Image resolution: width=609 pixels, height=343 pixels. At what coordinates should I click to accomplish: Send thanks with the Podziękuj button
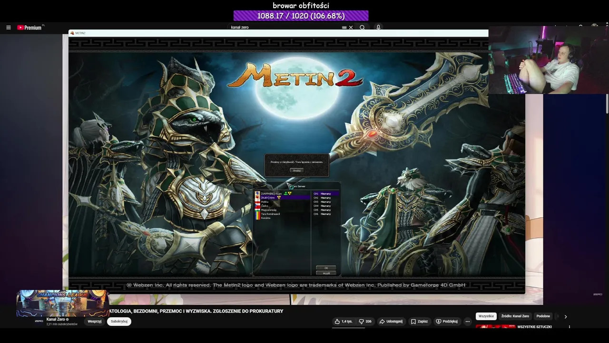[447, 322]
